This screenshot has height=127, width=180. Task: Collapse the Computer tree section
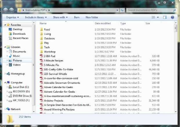[5, 83]
